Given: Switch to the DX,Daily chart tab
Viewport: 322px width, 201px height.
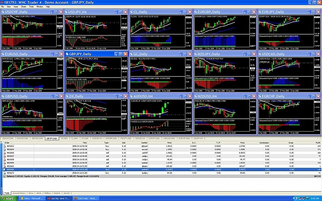Looking at the screenshot, I should pyautogui.click(x=64, y=138).
